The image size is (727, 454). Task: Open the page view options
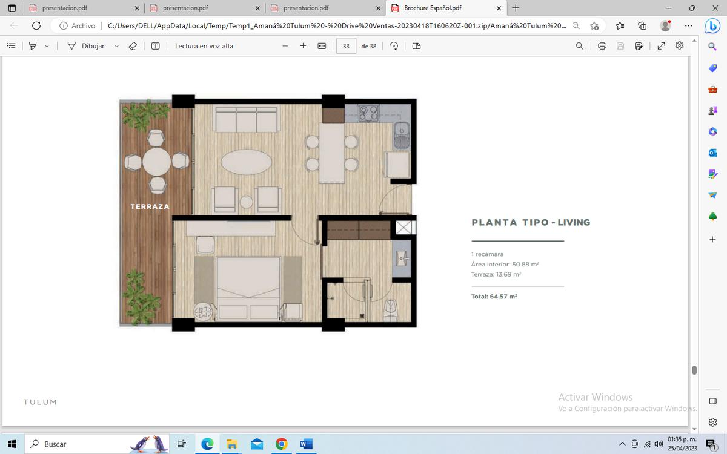[x=416, y=46]
